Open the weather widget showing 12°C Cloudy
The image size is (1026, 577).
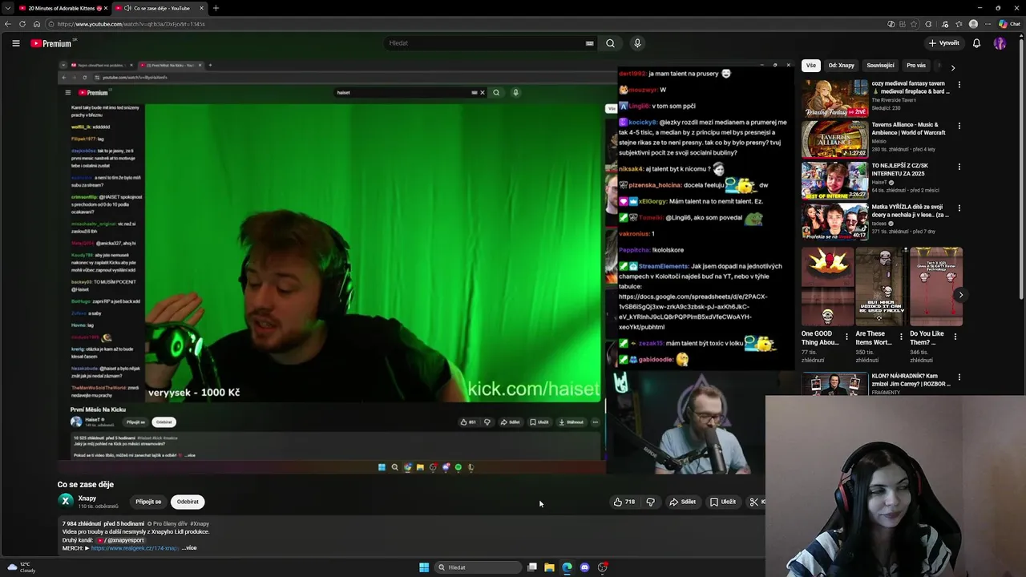pos(22,567)
